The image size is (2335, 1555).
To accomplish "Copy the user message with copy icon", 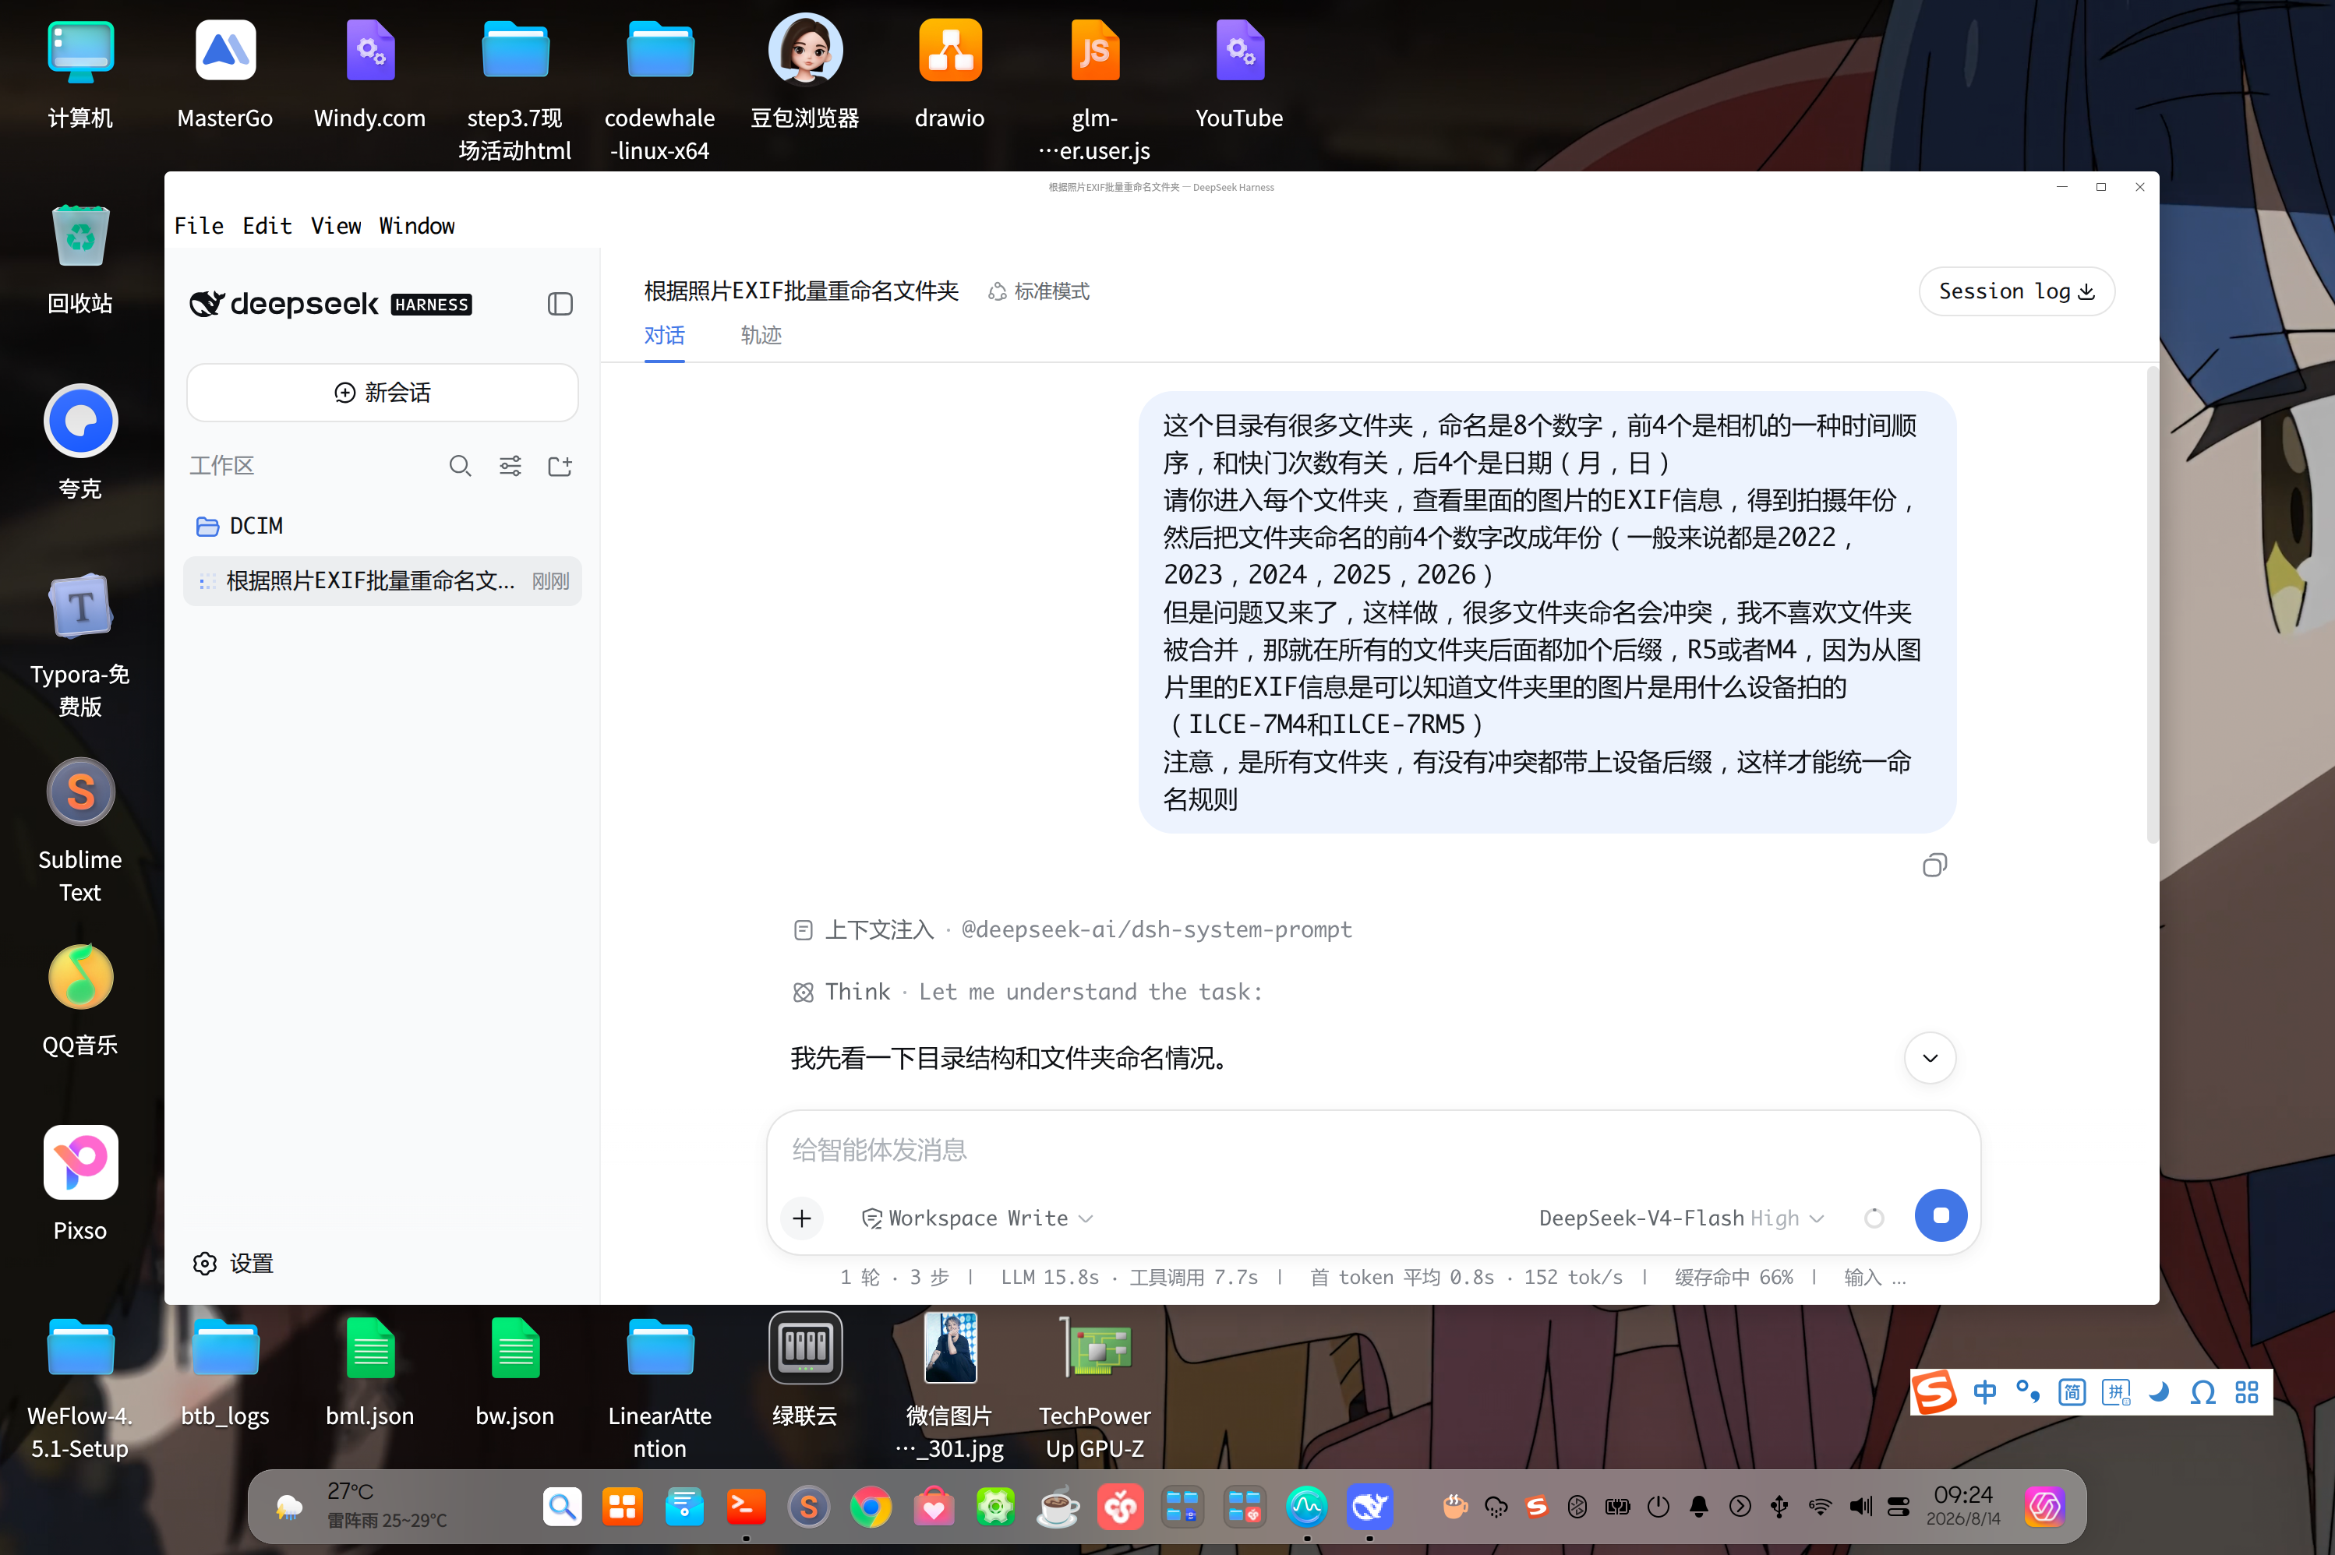I will pyautogui.click(x=1934, y=866).
